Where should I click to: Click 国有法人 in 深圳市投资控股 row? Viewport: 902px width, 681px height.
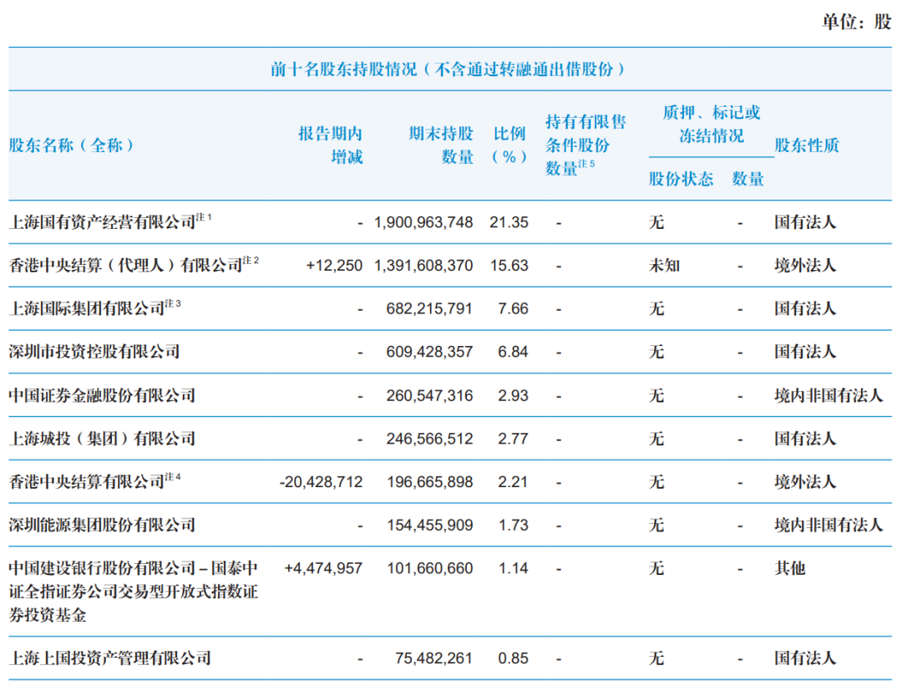[x=805, y=352]
